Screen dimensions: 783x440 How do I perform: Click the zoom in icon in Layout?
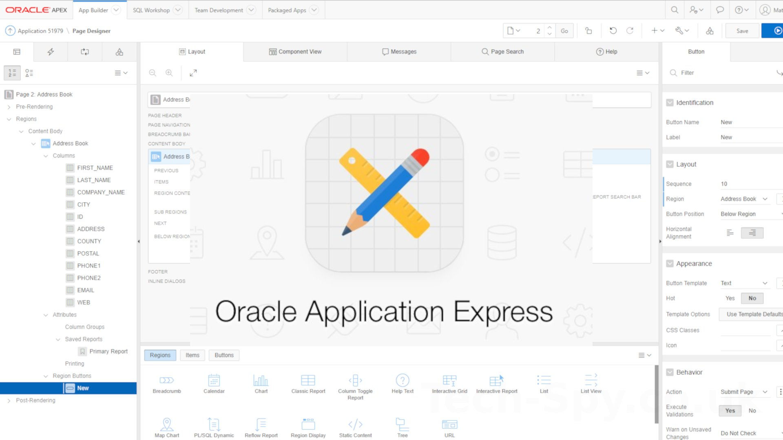[169, 73]
